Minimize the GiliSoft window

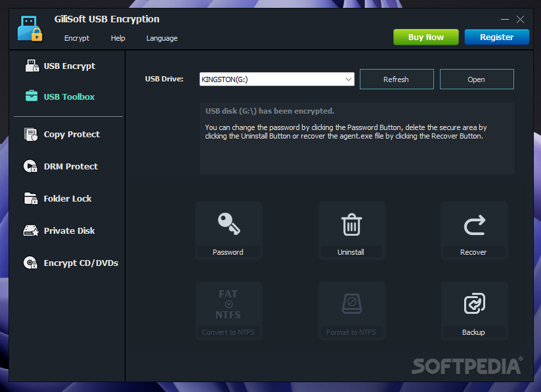click(x=505, y=19)
